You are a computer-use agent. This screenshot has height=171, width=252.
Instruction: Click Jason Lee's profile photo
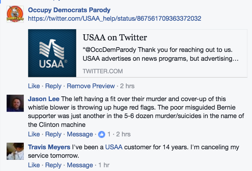(15, 103)
